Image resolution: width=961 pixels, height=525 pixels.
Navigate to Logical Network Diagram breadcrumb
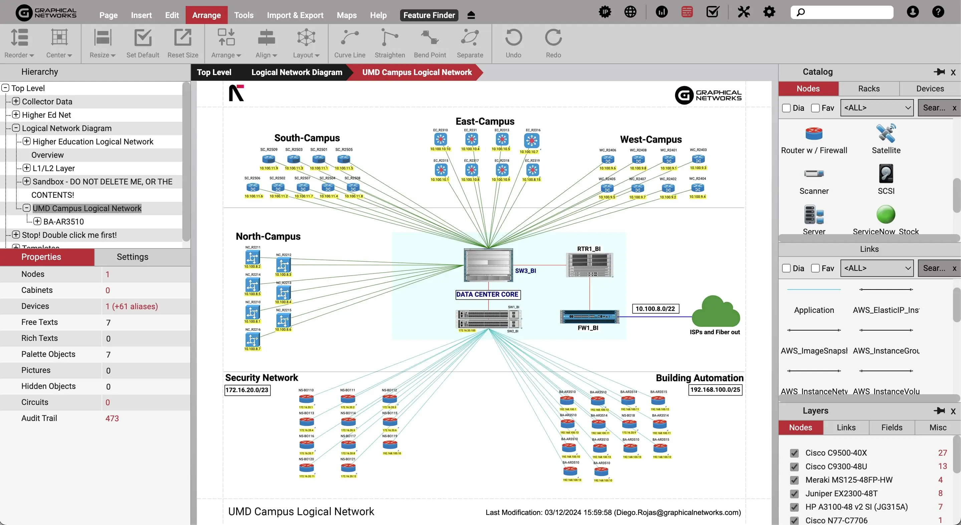tap(297, 72)
